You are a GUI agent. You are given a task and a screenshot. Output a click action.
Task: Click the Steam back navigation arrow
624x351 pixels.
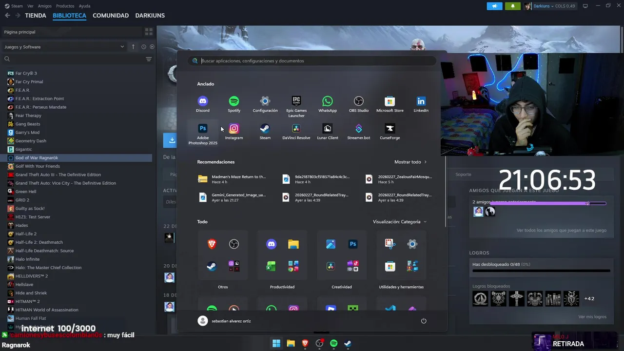(7, 16)
